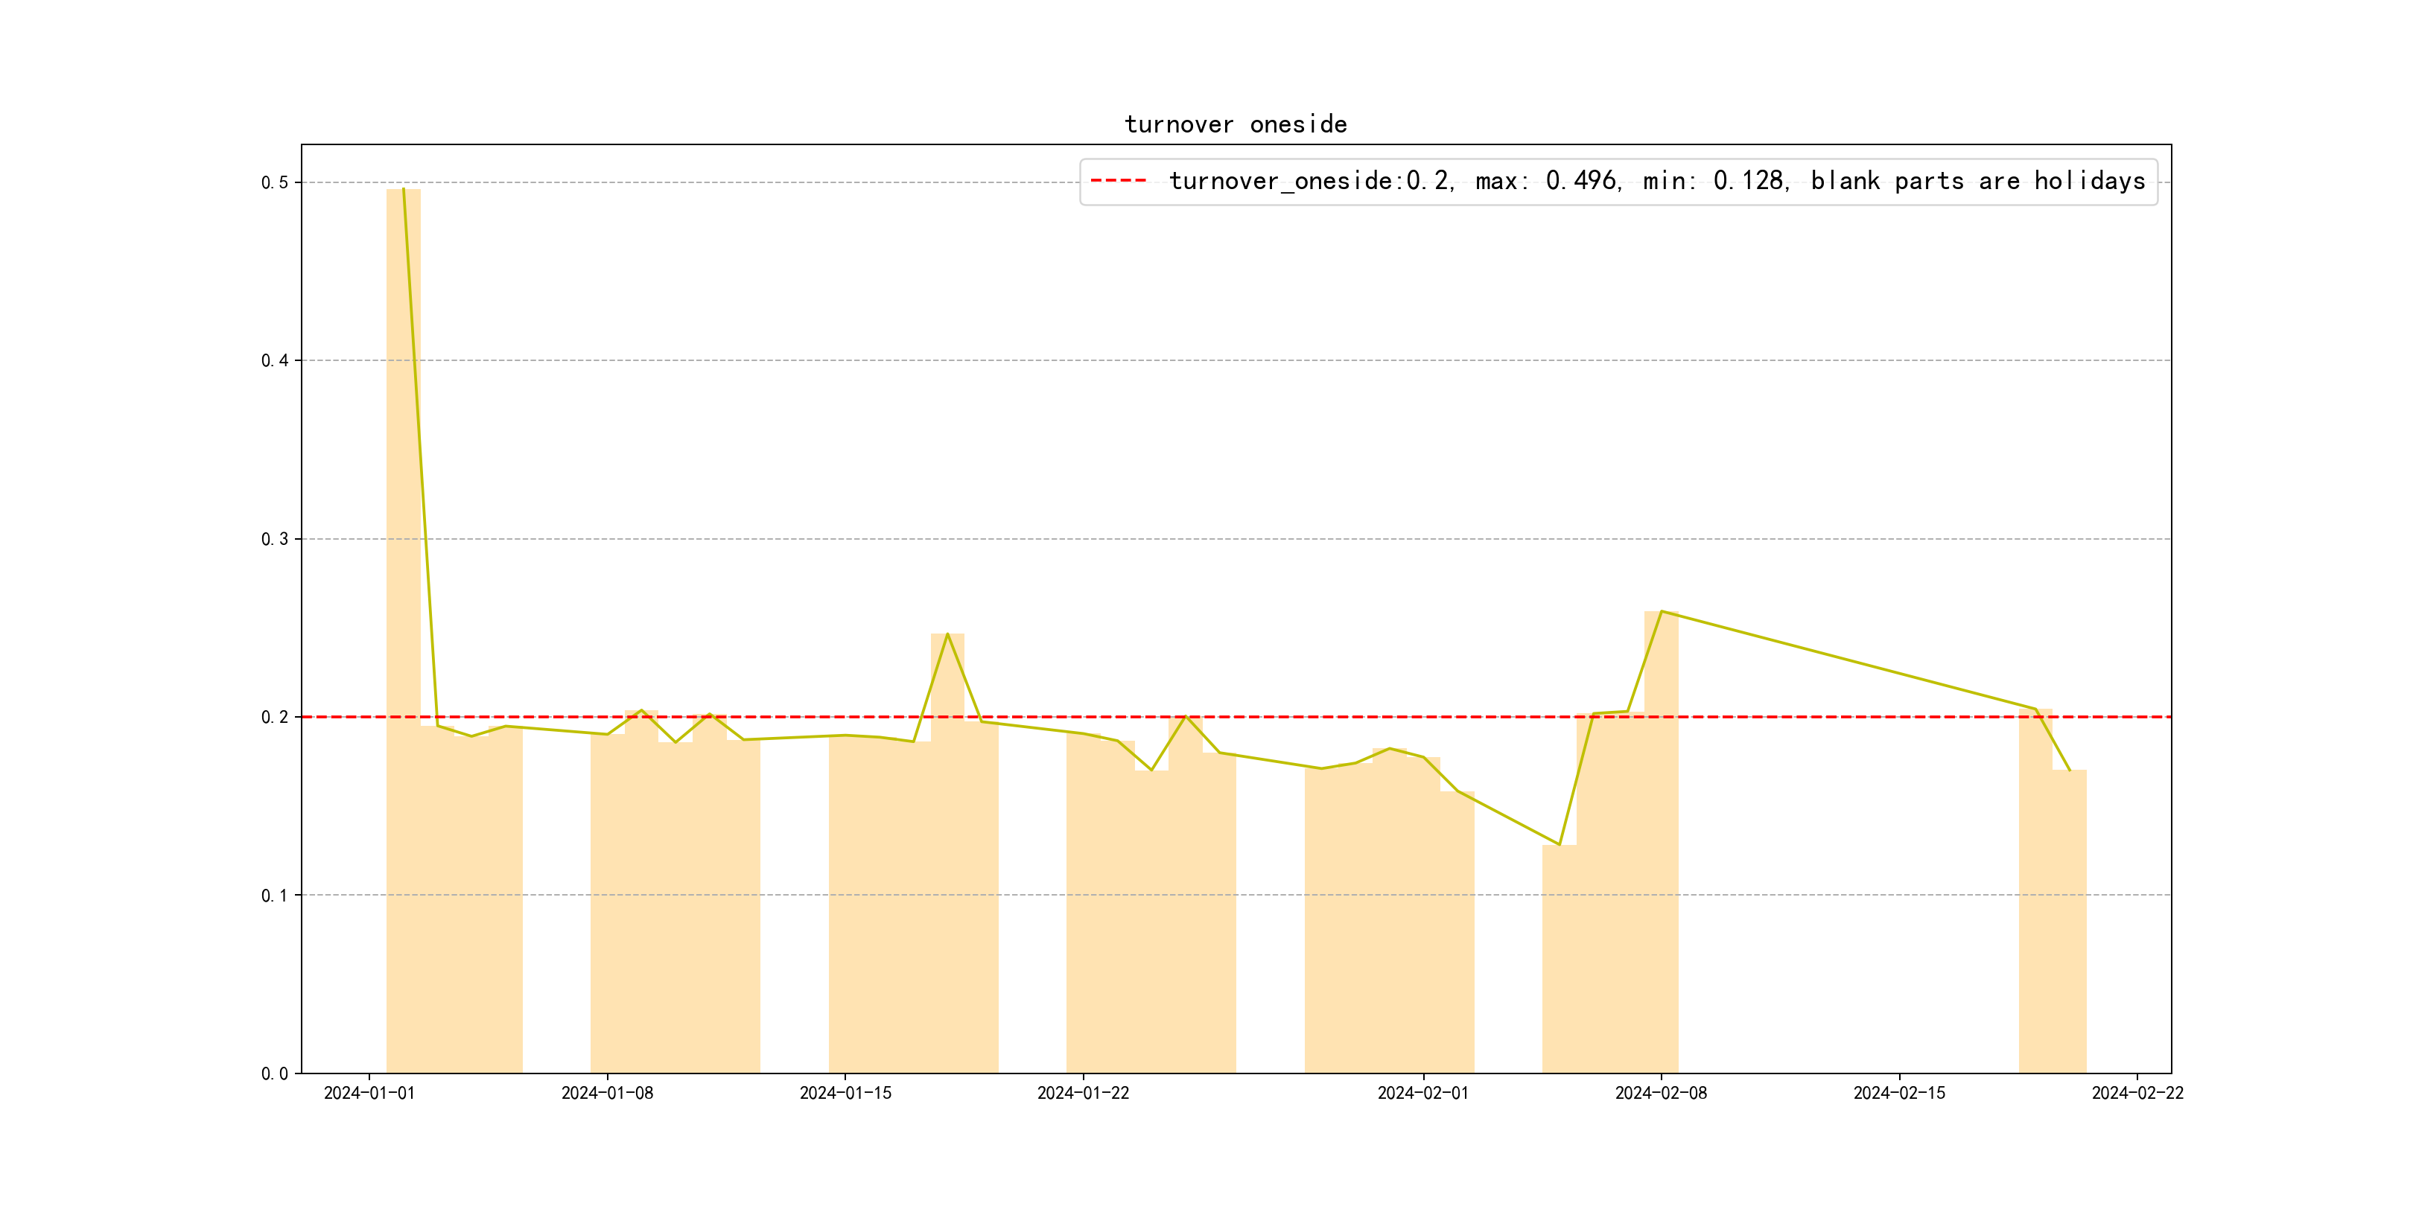2413x1206 pixels.
Task: Click the x-axis label 2024-02-08
Action: pos(1661,1093)
